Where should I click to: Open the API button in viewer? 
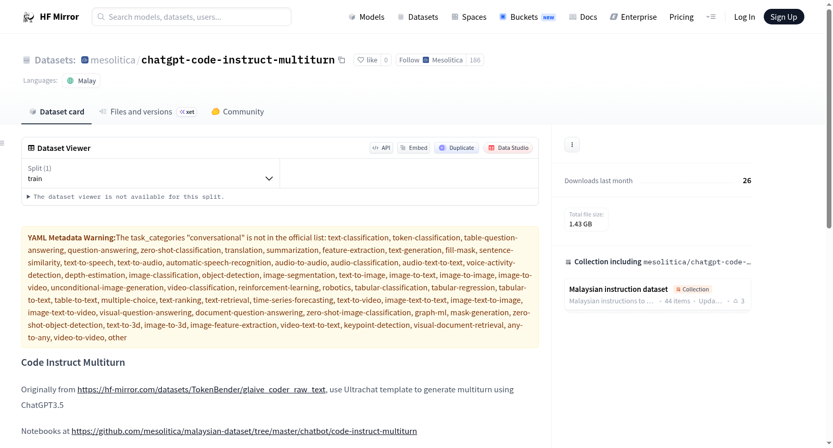(381, 148)
